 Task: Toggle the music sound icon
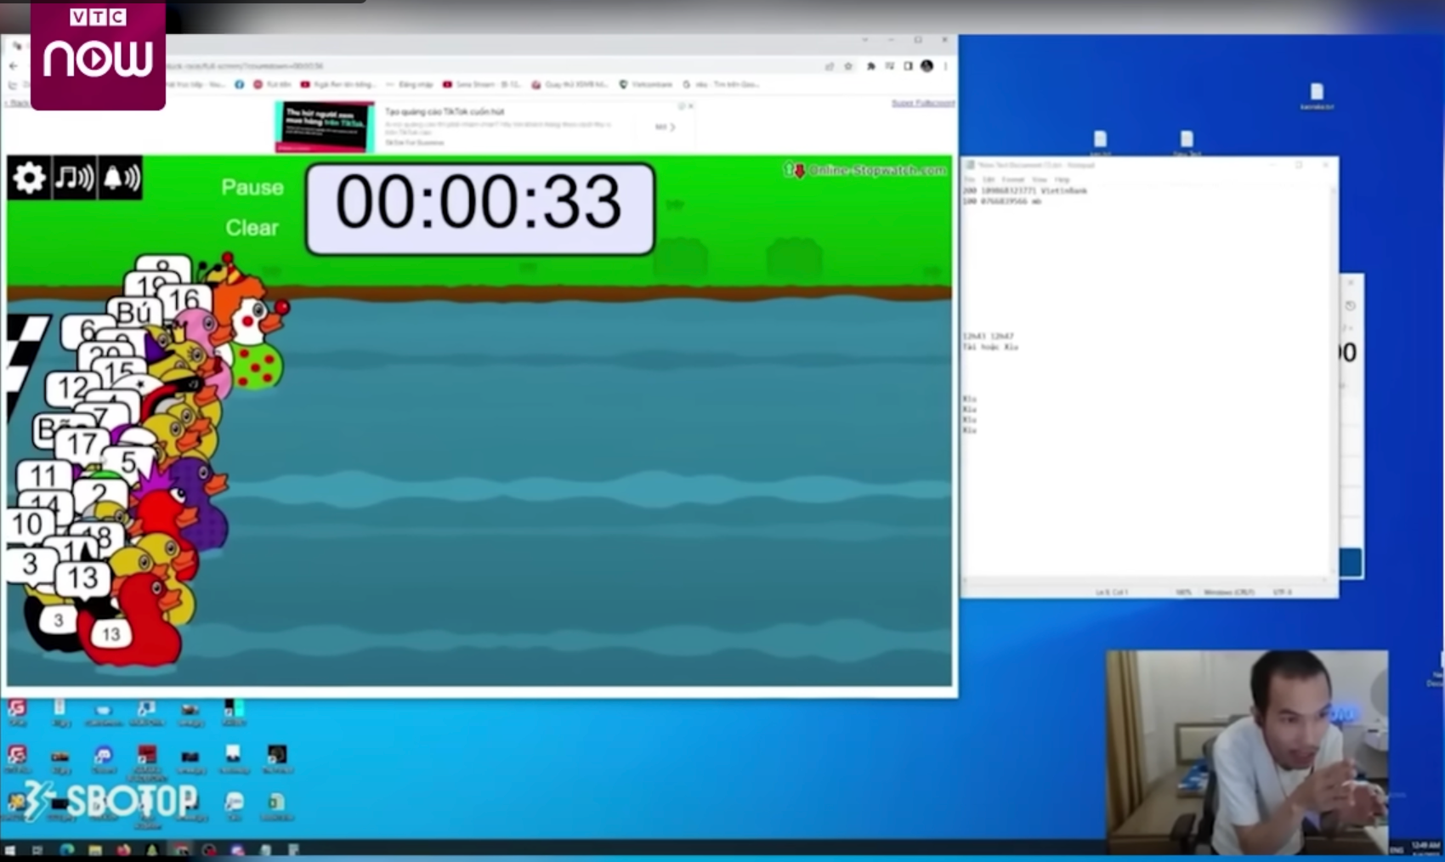(75, 179)
